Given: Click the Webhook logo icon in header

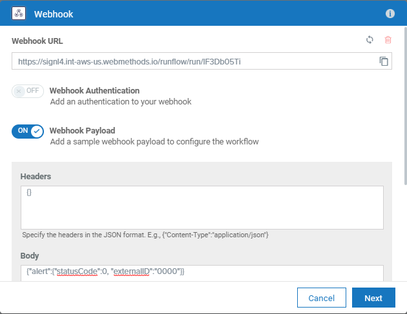Looking at the screenshot, I should click(x=19, y=13).
